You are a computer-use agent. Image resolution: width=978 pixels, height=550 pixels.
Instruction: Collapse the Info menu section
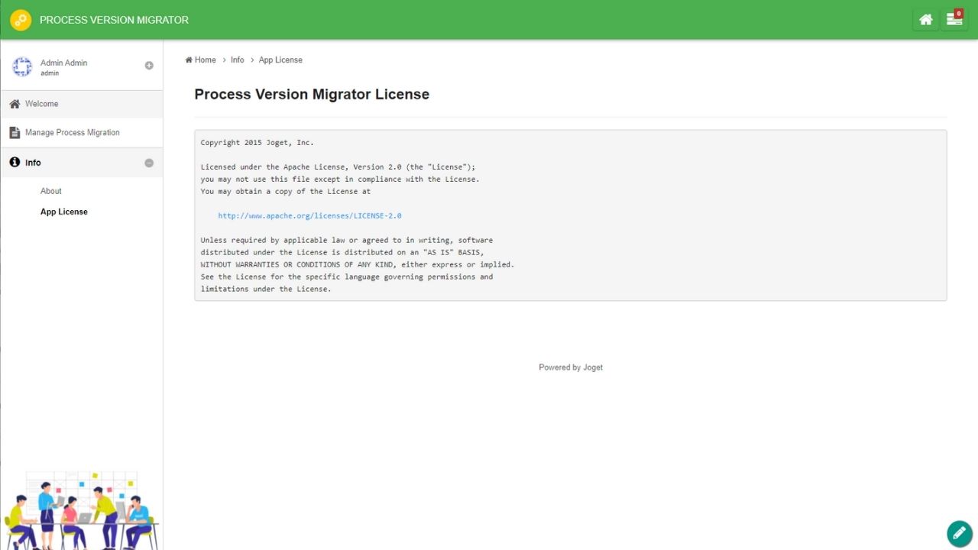click(149, 163)
